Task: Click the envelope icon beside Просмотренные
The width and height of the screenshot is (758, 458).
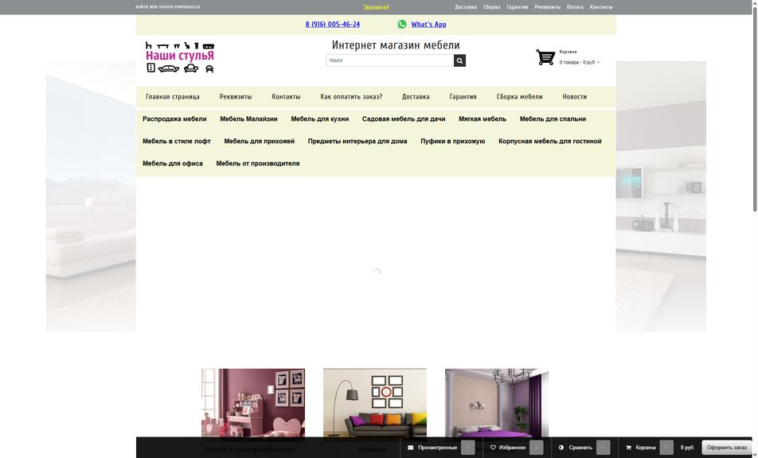Action: click(410, 448)
